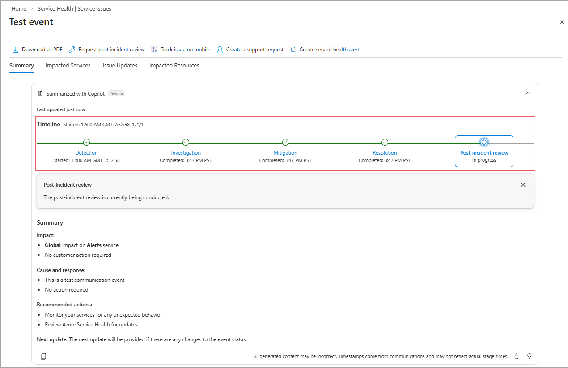Screen dimensions: 568x368
Task: Open the Issue Updates tab
Action: tap(120, 66)
